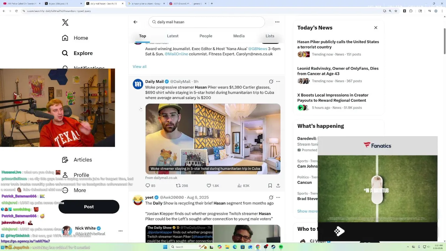Screen dimensions: 446x251
Task: Open Explore in X sidebar
Action: [77, 53]
